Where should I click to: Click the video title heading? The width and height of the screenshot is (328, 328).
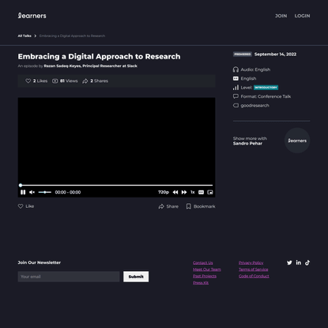99,57
